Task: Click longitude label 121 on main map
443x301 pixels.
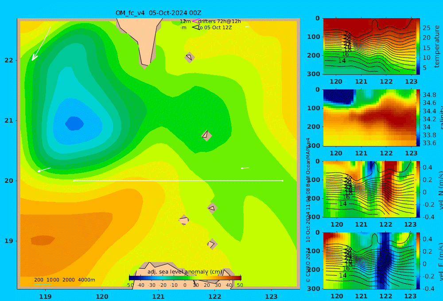Action: pos(159,297)
